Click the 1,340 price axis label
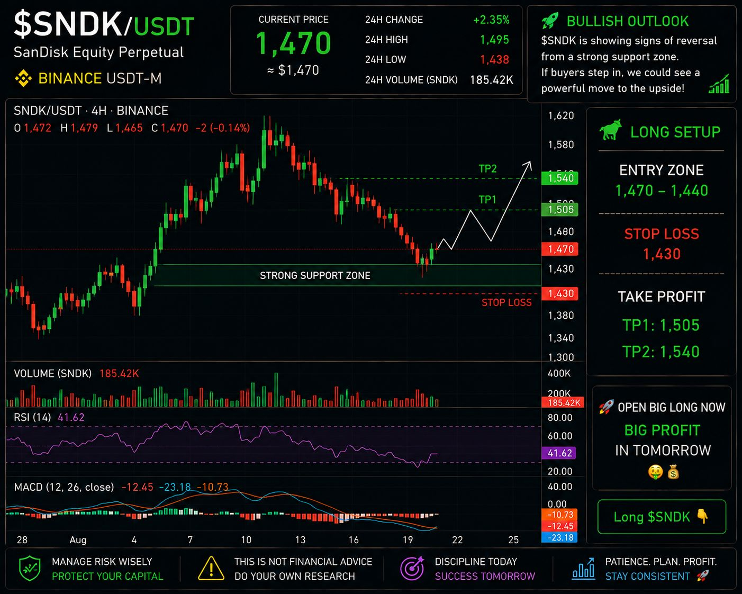Screen dimensions: 742x594 pyautogui.click(x=561, y=338)
